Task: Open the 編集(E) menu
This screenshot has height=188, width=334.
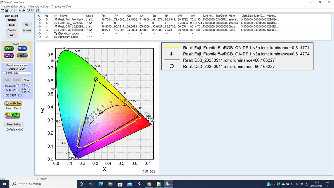Action: coord(14,6)
